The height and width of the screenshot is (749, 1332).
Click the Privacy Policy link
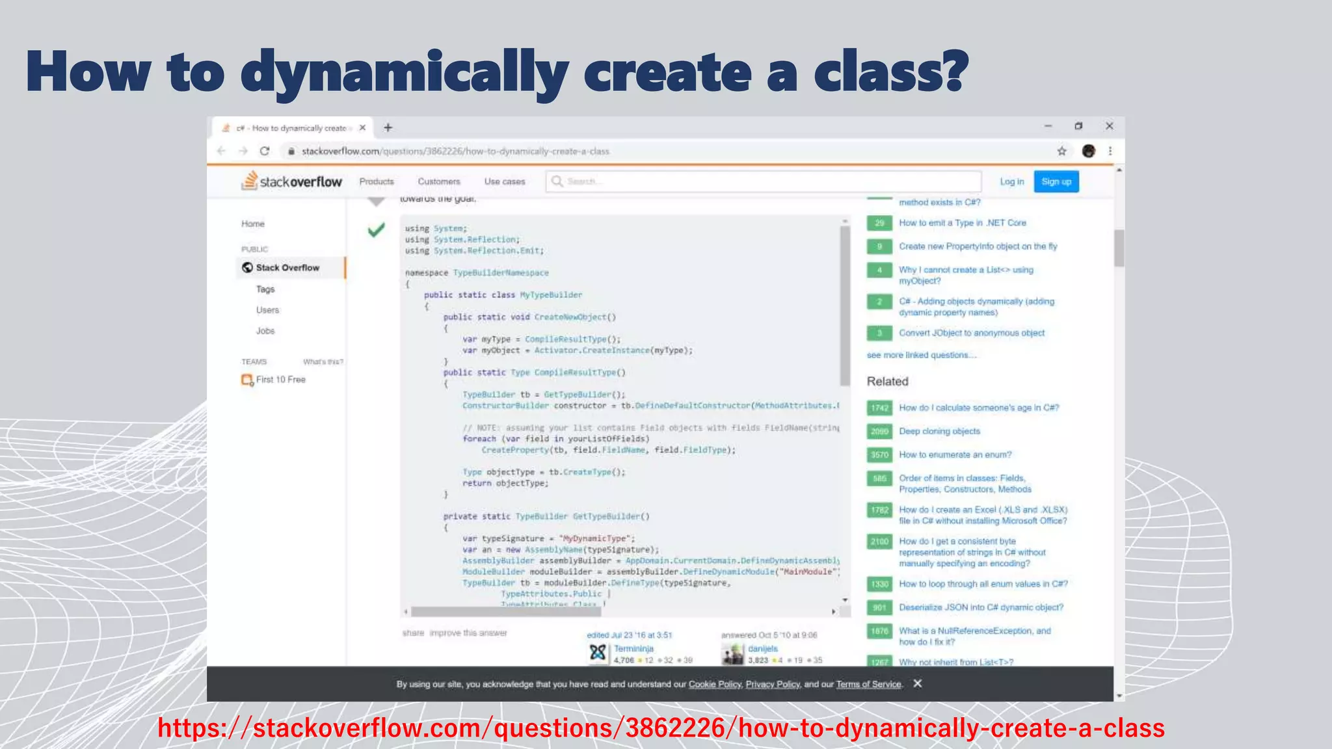(x=773, y=684)
